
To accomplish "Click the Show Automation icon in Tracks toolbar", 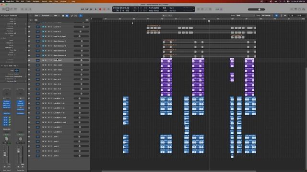I will (x=71, y=16).
